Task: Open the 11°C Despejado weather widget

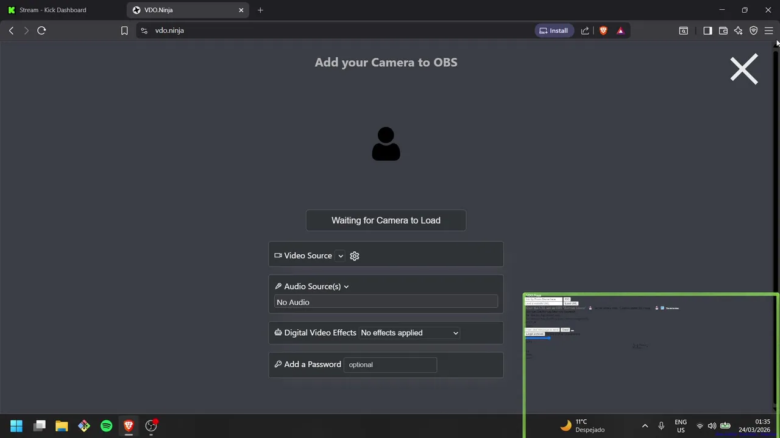Action: click(583, 426)
